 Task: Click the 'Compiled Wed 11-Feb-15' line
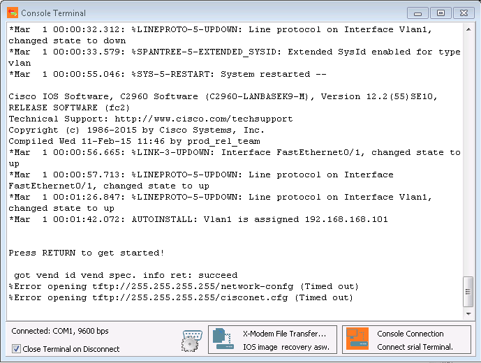click(134, 141)
